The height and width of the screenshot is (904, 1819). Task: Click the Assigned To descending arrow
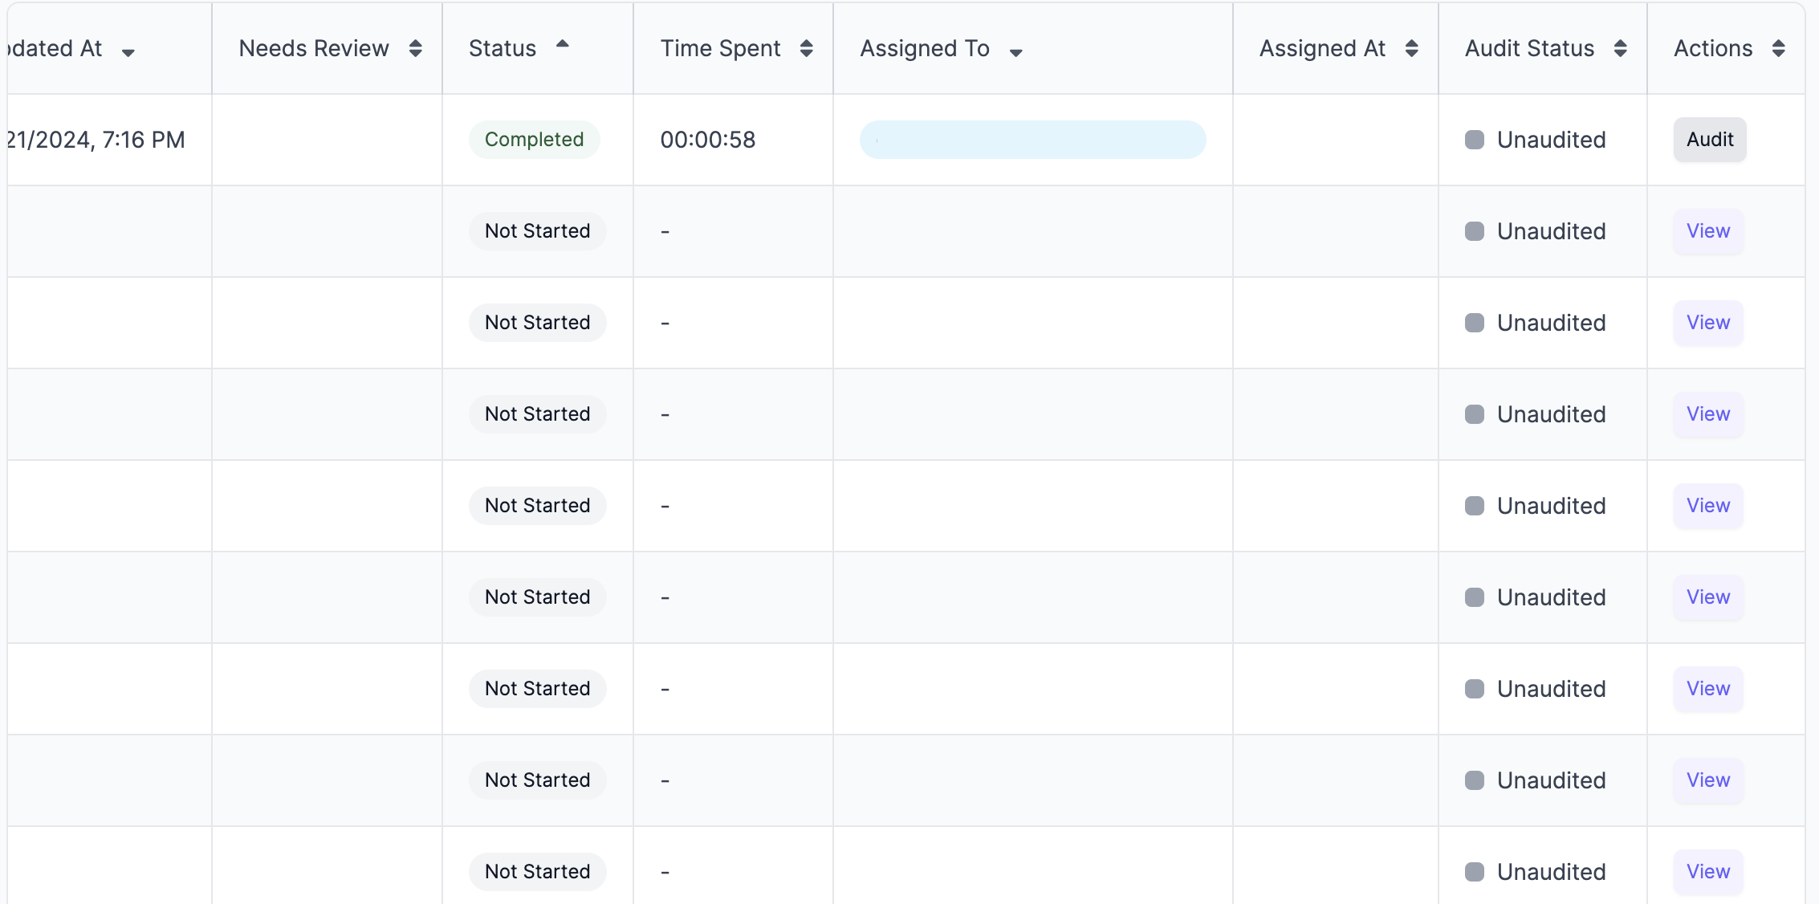point(1015,53)
